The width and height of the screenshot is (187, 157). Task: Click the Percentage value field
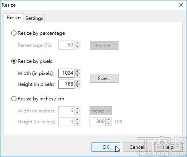point(66,45)
